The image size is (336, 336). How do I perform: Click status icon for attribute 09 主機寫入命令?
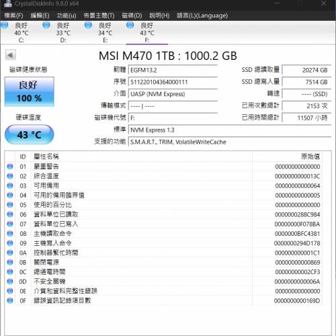tap(10, 243)
